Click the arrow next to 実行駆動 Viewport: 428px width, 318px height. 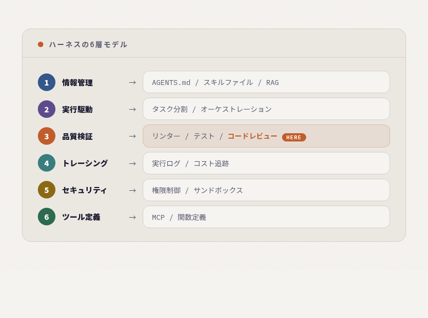(x=132, y=109)
